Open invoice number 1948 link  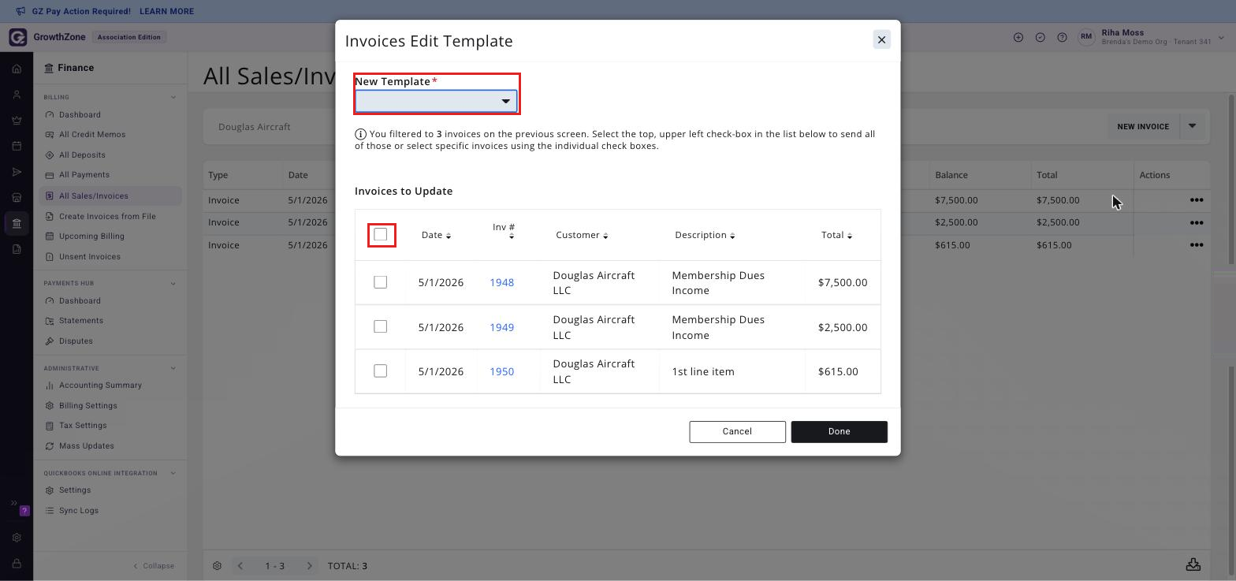[501, 282]
